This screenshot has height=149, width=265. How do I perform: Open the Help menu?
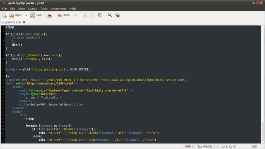[72, 9]
